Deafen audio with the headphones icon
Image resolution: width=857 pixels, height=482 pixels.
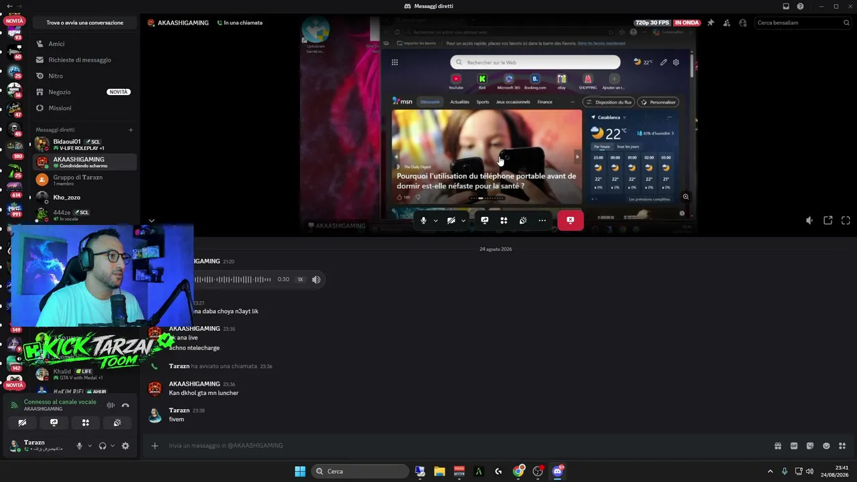coord(102,446)
